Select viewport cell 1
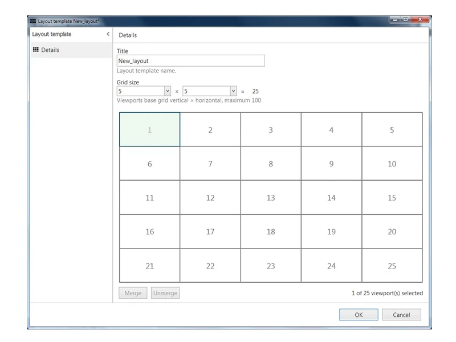Viewport: 456px width, 342px height. coord(149,129)
